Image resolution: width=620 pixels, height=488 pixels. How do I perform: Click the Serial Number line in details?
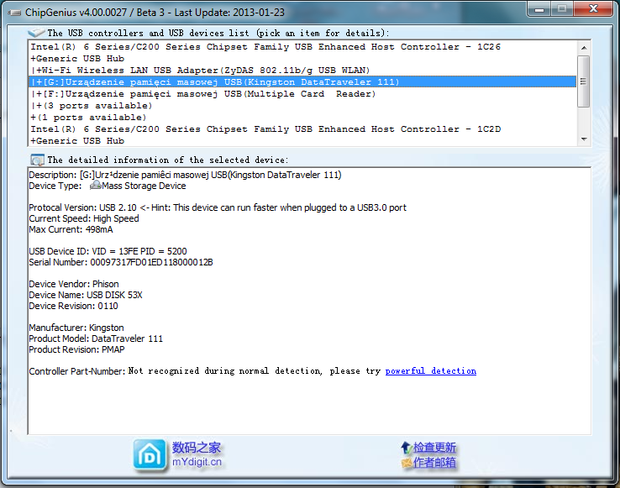(121, 262)
